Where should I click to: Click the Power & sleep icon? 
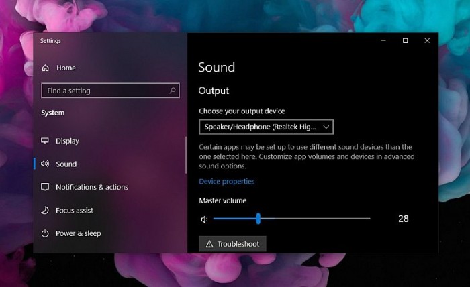46,233
